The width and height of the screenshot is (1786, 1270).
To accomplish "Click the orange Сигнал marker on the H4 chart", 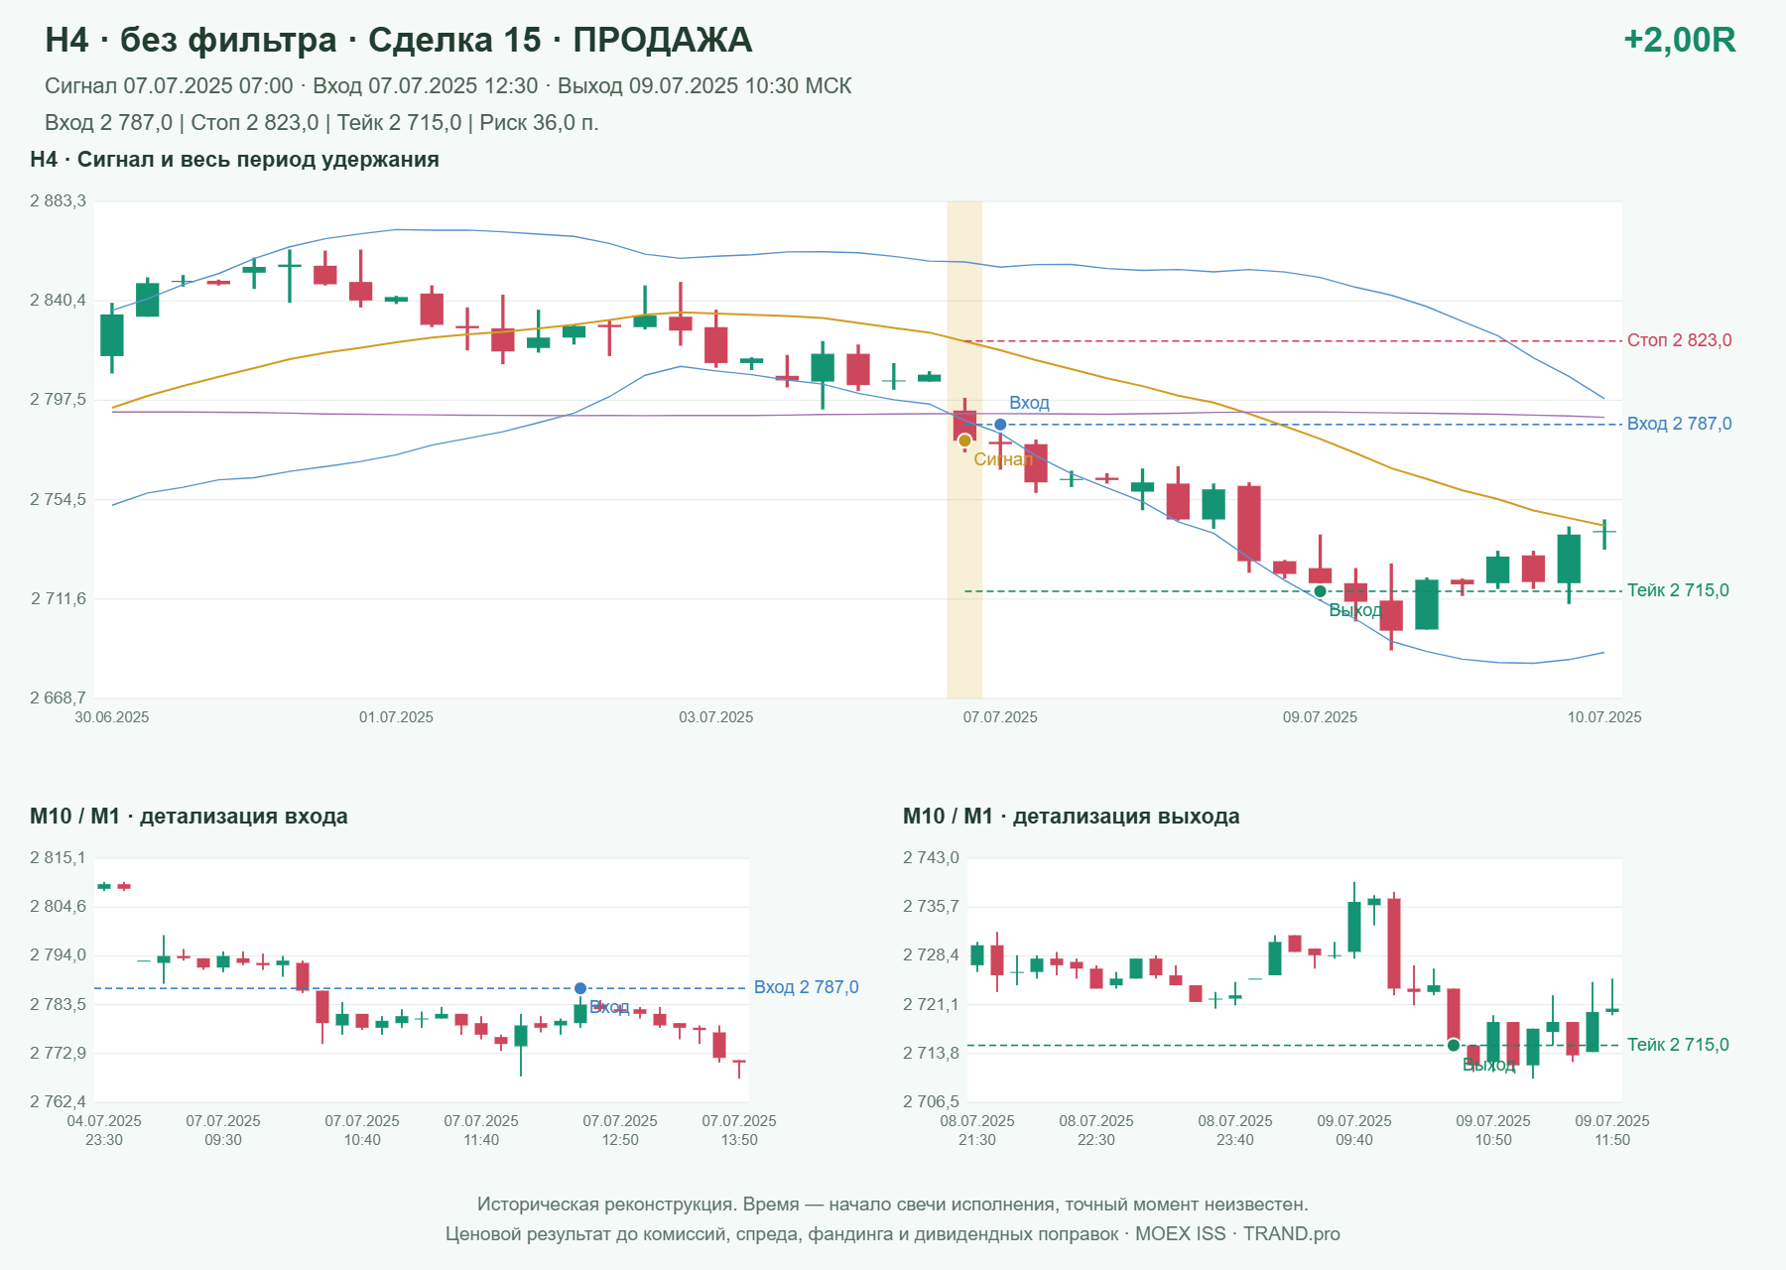I will pos(964,441).
